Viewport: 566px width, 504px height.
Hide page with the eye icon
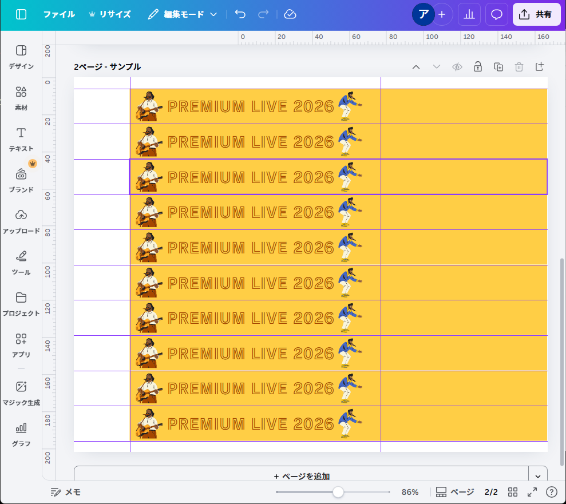pyautogui.click(x=457, y=67)
